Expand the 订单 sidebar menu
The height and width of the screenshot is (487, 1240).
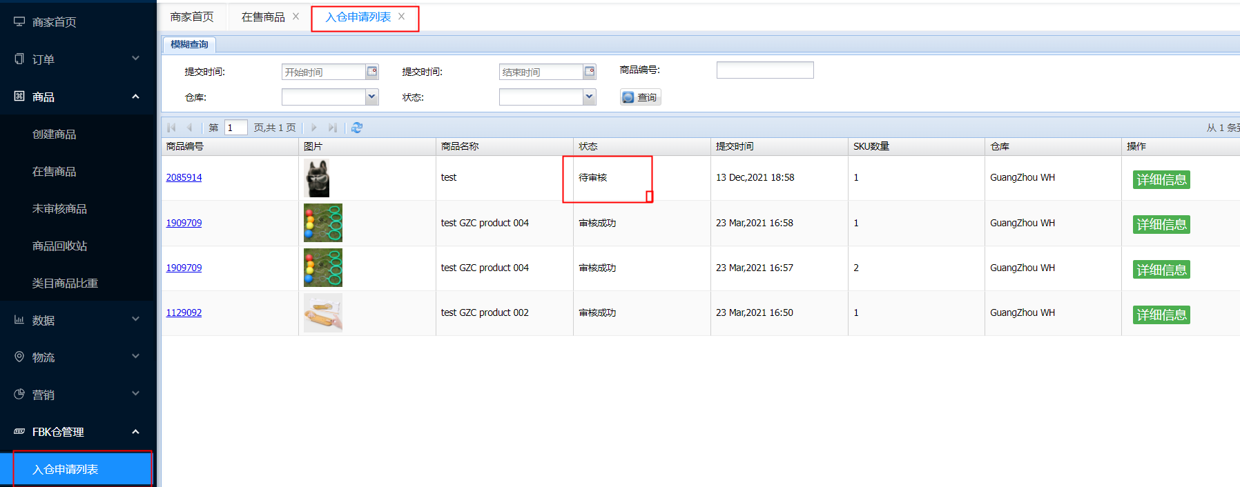78,59
